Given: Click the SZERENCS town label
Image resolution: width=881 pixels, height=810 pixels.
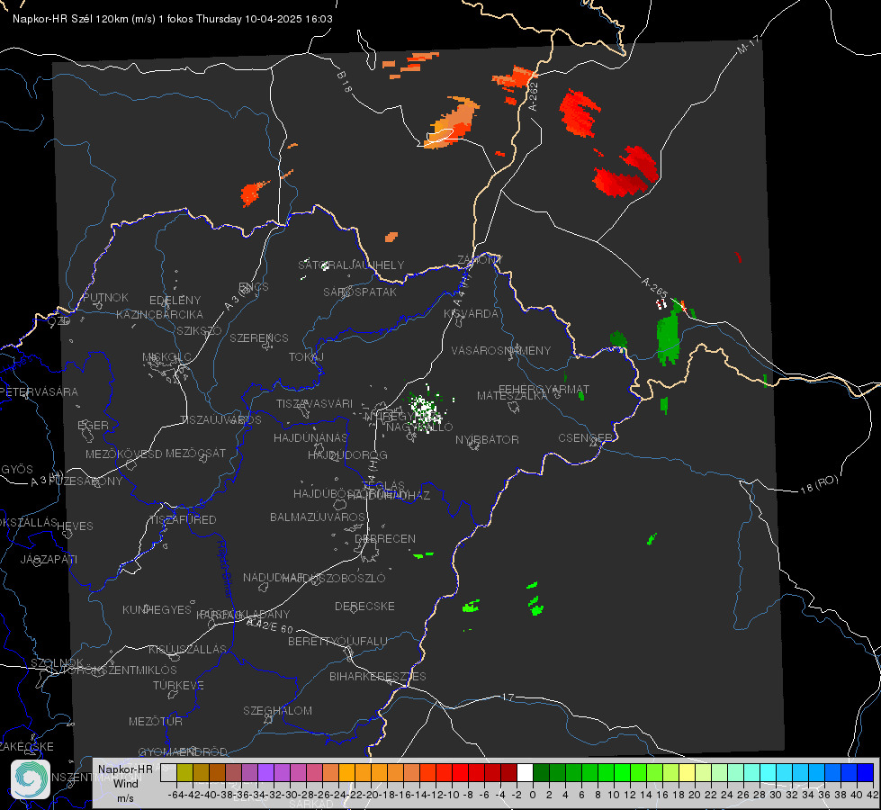Looking at the screenshot, I should coord(259,337).
